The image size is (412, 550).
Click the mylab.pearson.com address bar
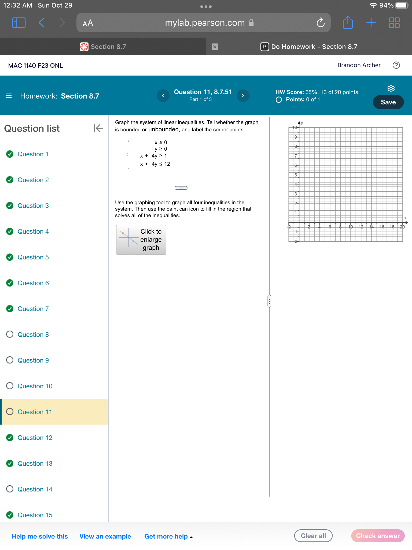pyautogui.click(x=204, y=23)
